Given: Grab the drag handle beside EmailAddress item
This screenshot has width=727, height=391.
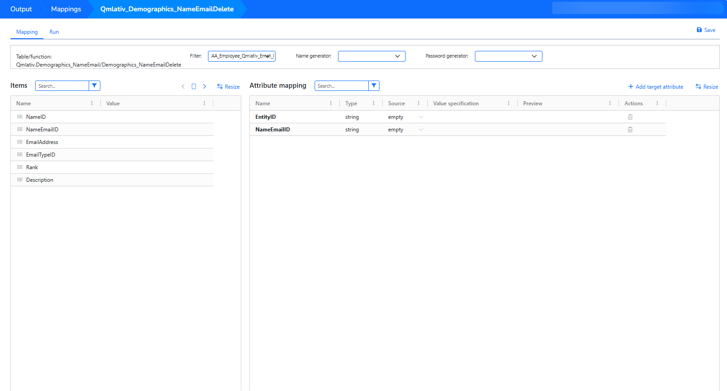Looking at the screenshot, I should tap(20, 142).
